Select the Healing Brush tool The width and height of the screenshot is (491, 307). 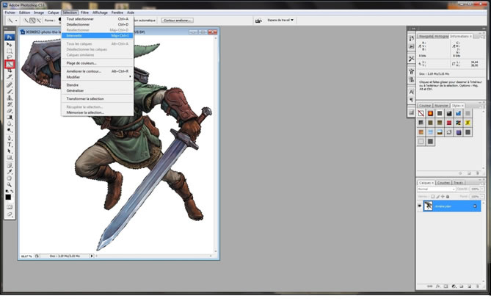click(x=10, y=85)
